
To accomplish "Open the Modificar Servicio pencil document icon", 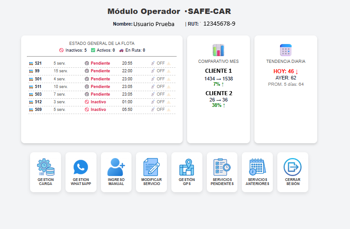I will click(x=151, y=167).
